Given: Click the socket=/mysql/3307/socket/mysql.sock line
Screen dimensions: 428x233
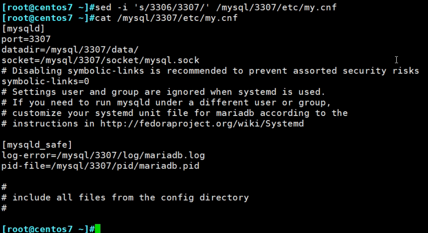Looking at the screenshot, I should [x=100, y=60].
